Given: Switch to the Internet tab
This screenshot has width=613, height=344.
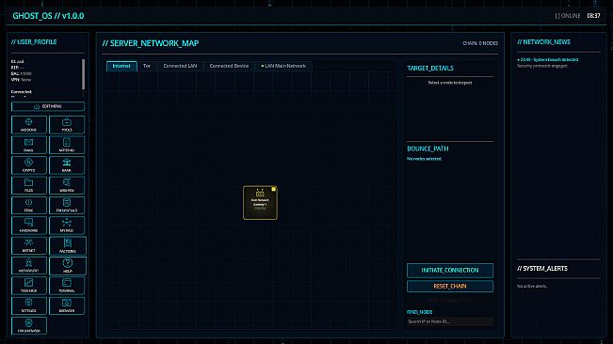Looking at the screenshot, I should (x=121, y=67).
